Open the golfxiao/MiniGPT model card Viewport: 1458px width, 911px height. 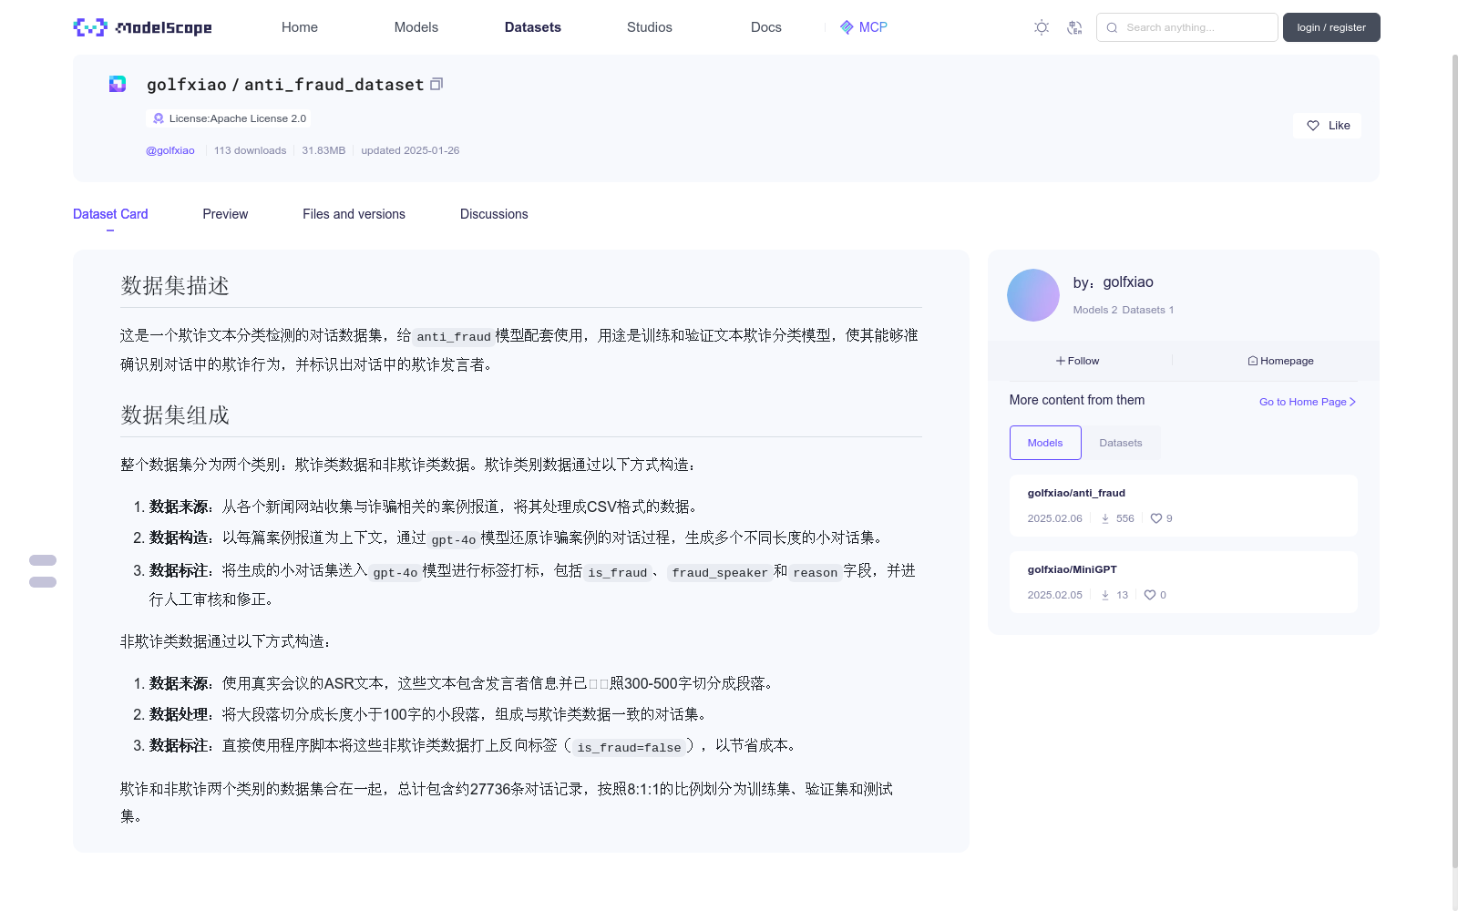click(1184, 582)
